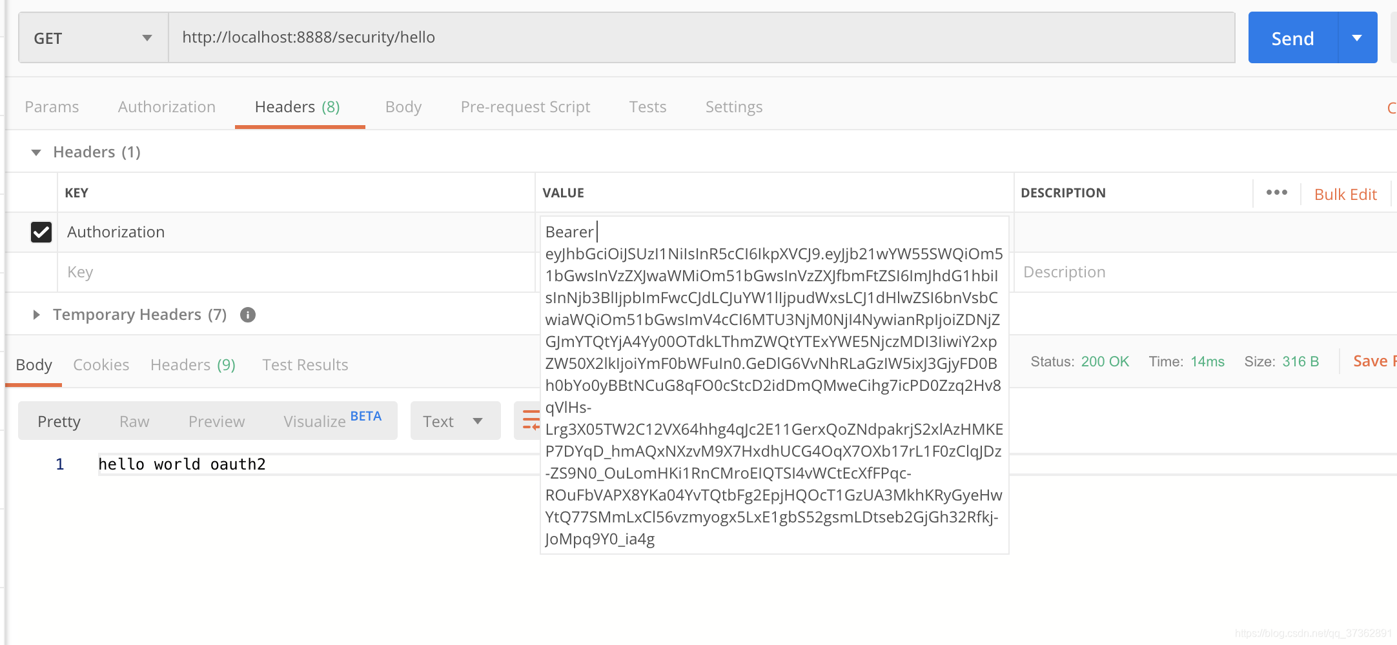Select the Preview view mode
This screenshot has height=645, width=1397.
click(x=217, y=422)
